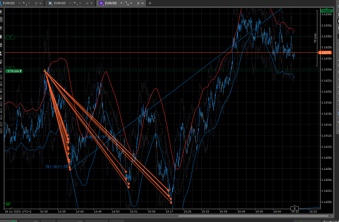This screenshot has height=222, width=339.
Task: Close the third EURUSD chart tab
Action: (143, 3)
